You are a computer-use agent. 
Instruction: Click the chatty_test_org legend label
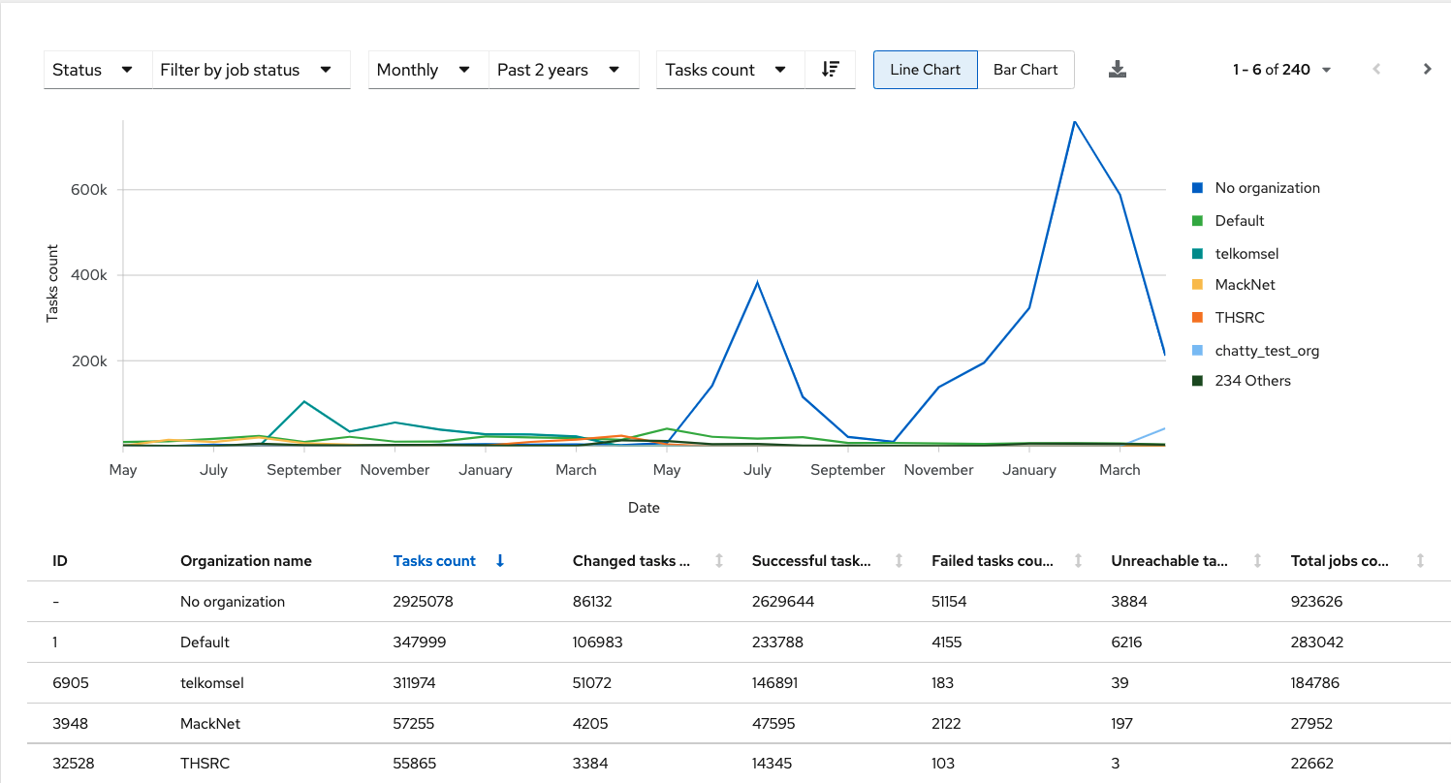(x=1268, y=351)
